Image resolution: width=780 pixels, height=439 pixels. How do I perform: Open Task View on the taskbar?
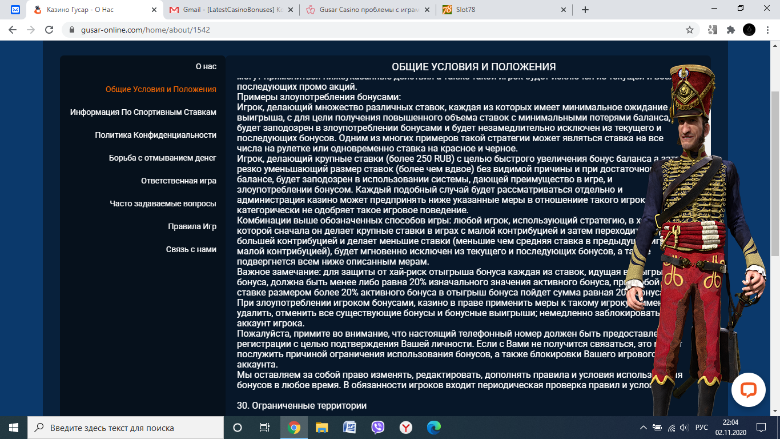tap(265, 428)
